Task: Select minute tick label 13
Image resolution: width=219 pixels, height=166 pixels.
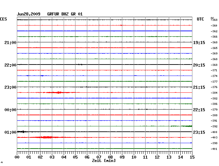Action: click(169, 157)
